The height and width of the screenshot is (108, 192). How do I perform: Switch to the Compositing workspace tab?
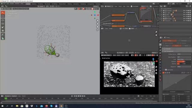(91, 4)
